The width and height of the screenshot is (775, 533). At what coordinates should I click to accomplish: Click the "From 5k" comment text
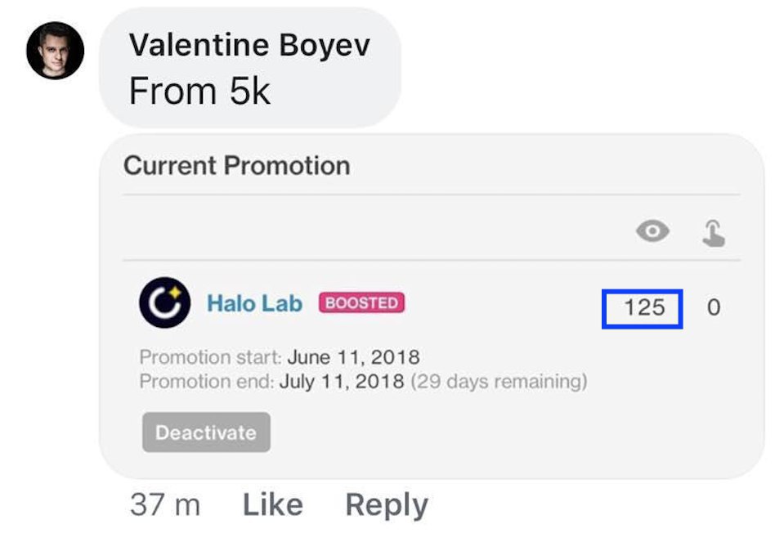(199, 92)
